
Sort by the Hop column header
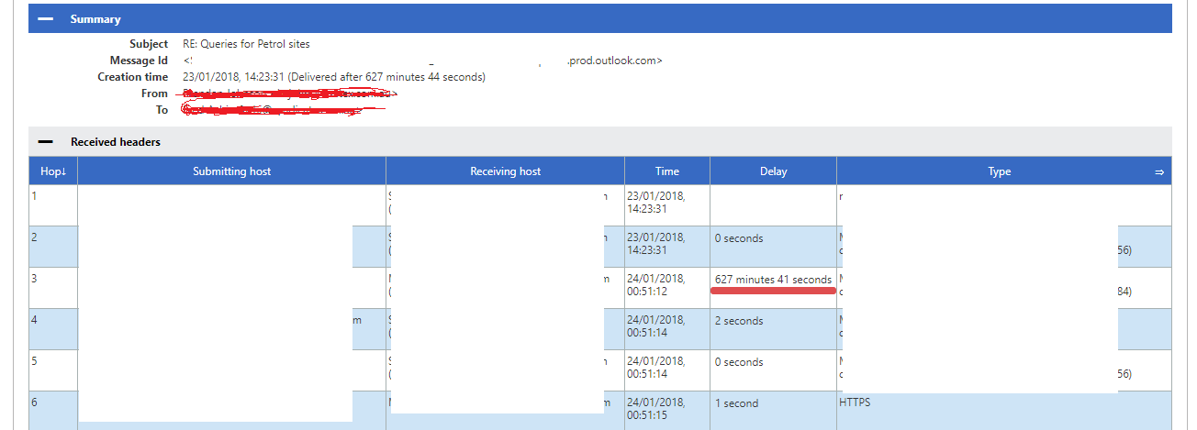click(53, 171)
